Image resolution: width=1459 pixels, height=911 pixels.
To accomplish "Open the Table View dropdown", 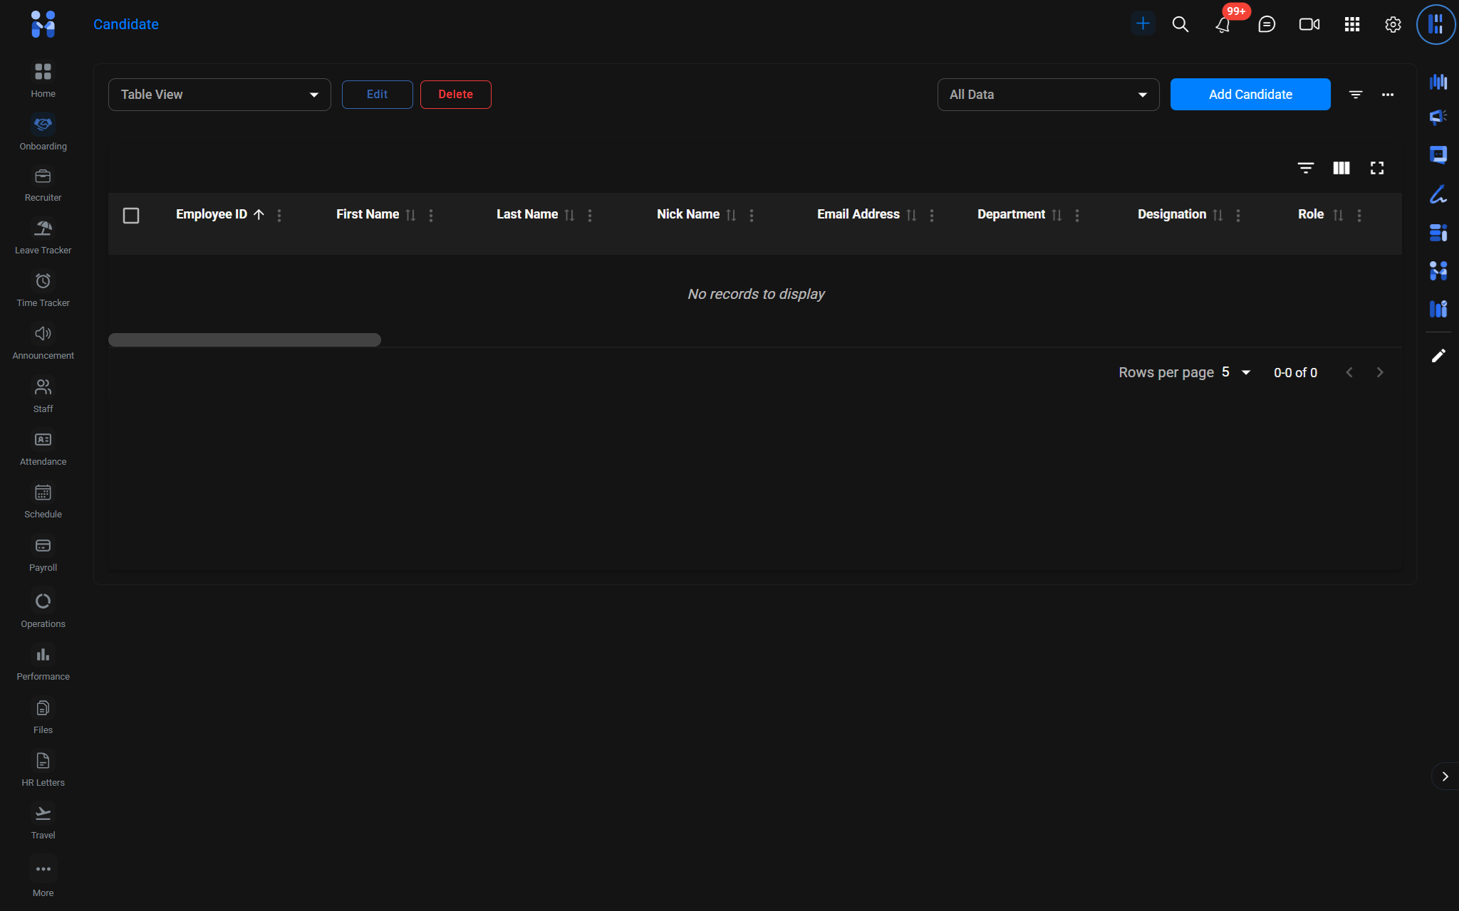I will coord(219,95).
